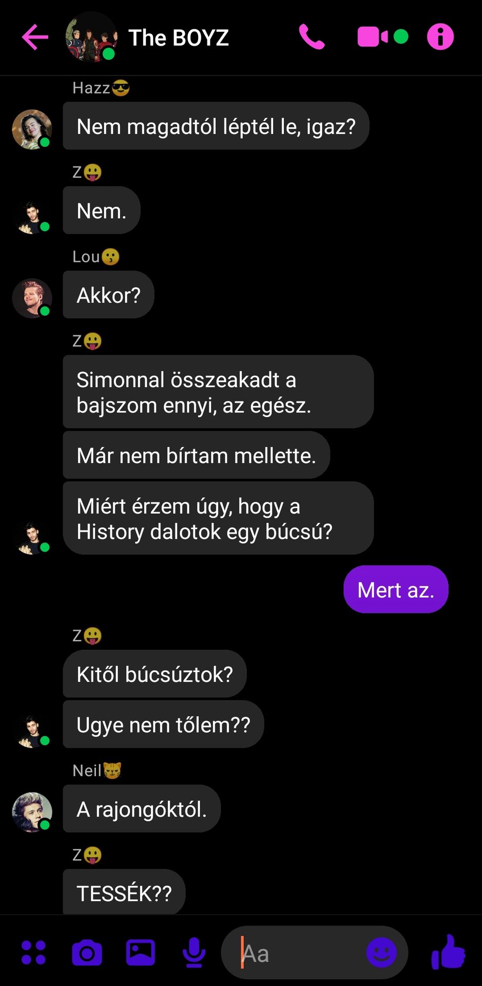
Task: Open Hazz's profile picture
Action: (32, 129)
